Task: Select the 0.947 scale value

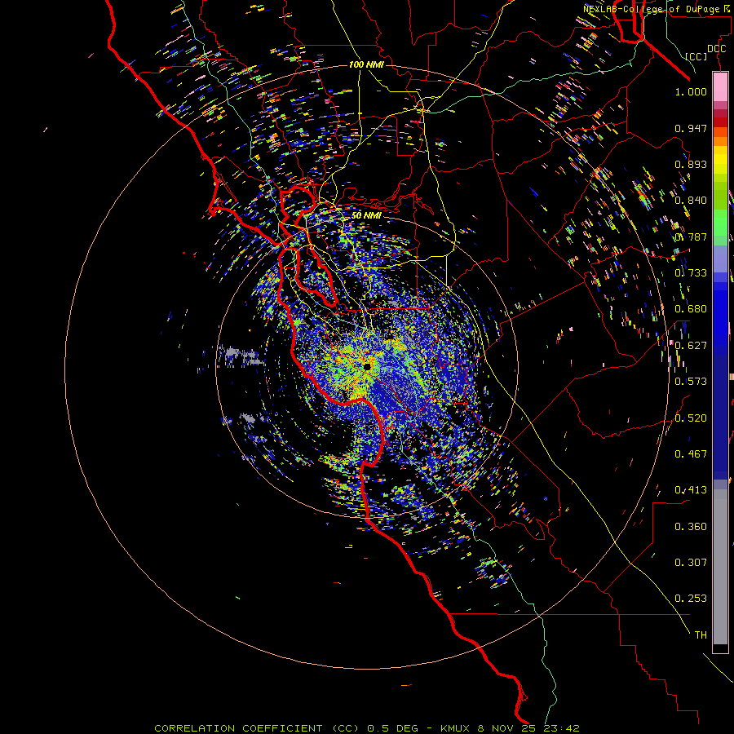Action: pyautogui.click(x=691, y=128)
